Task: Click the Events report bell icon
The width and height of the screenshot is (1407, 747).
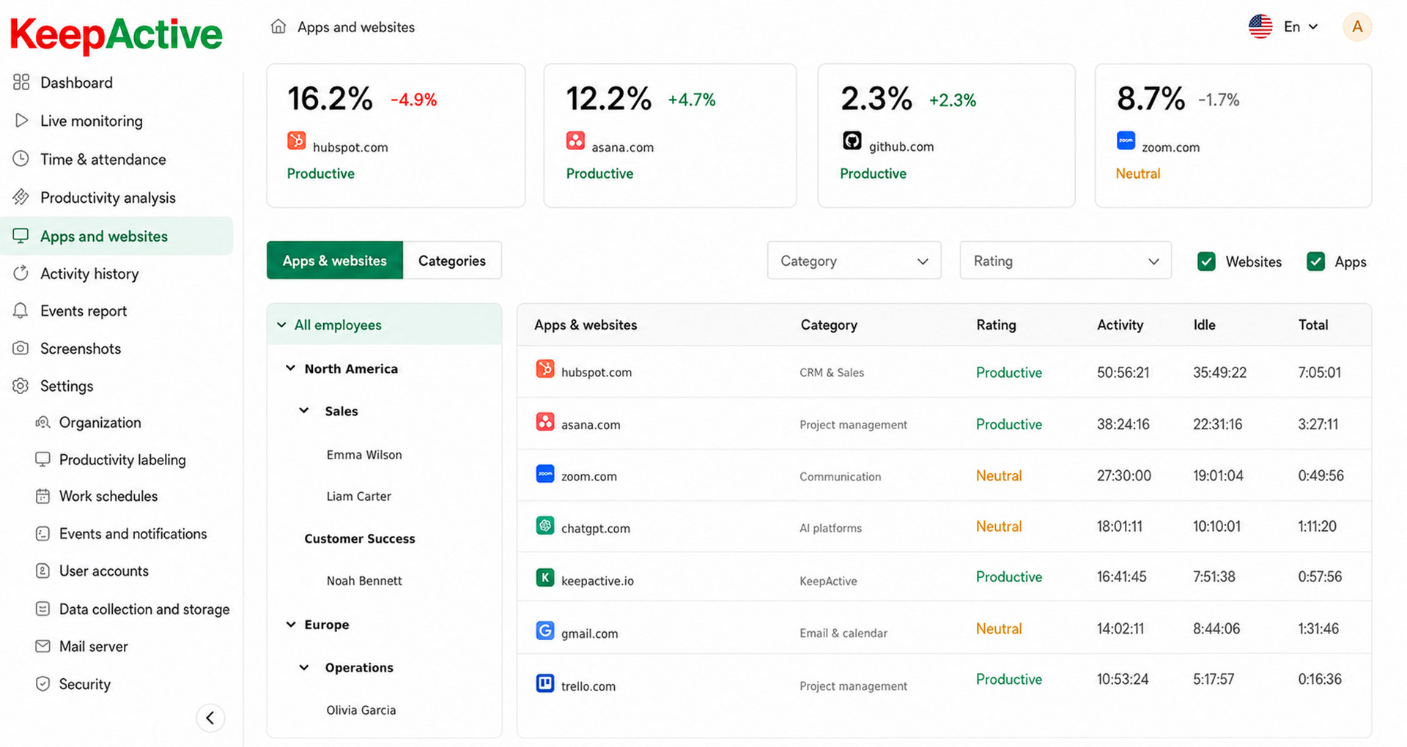Action: pyautogui.click(x=21, y=311)
